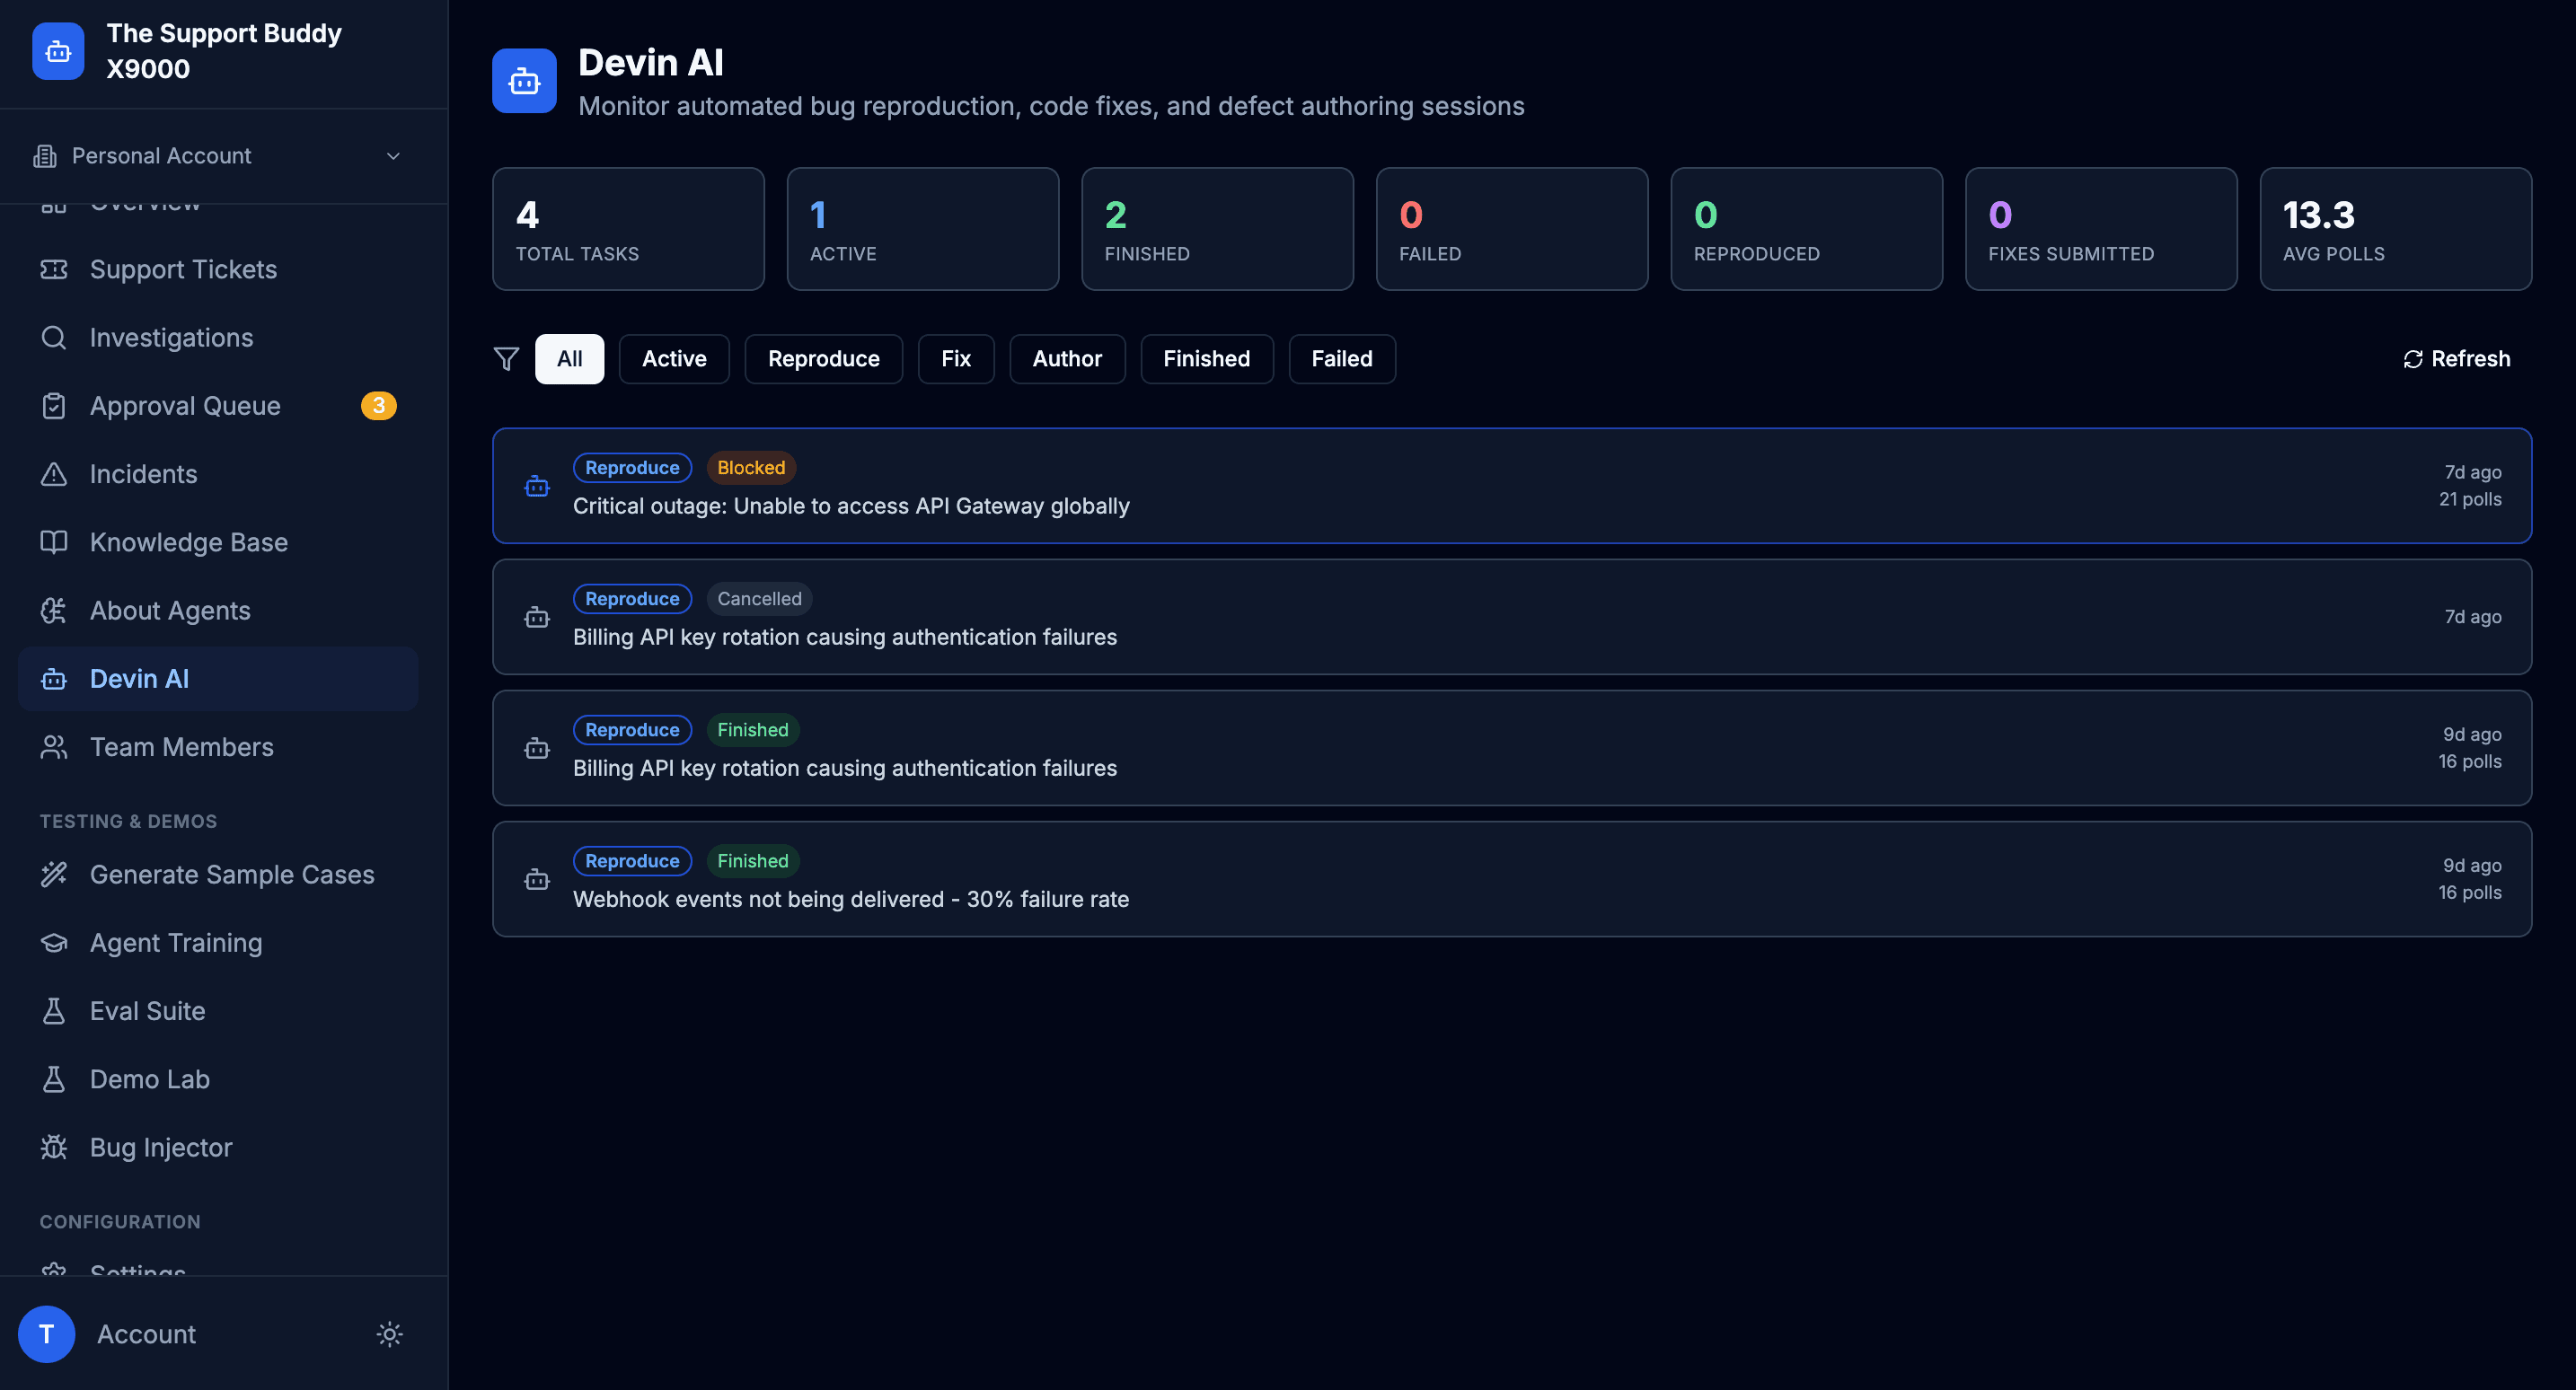Click the Reproduced stat card

[1807, 229]
